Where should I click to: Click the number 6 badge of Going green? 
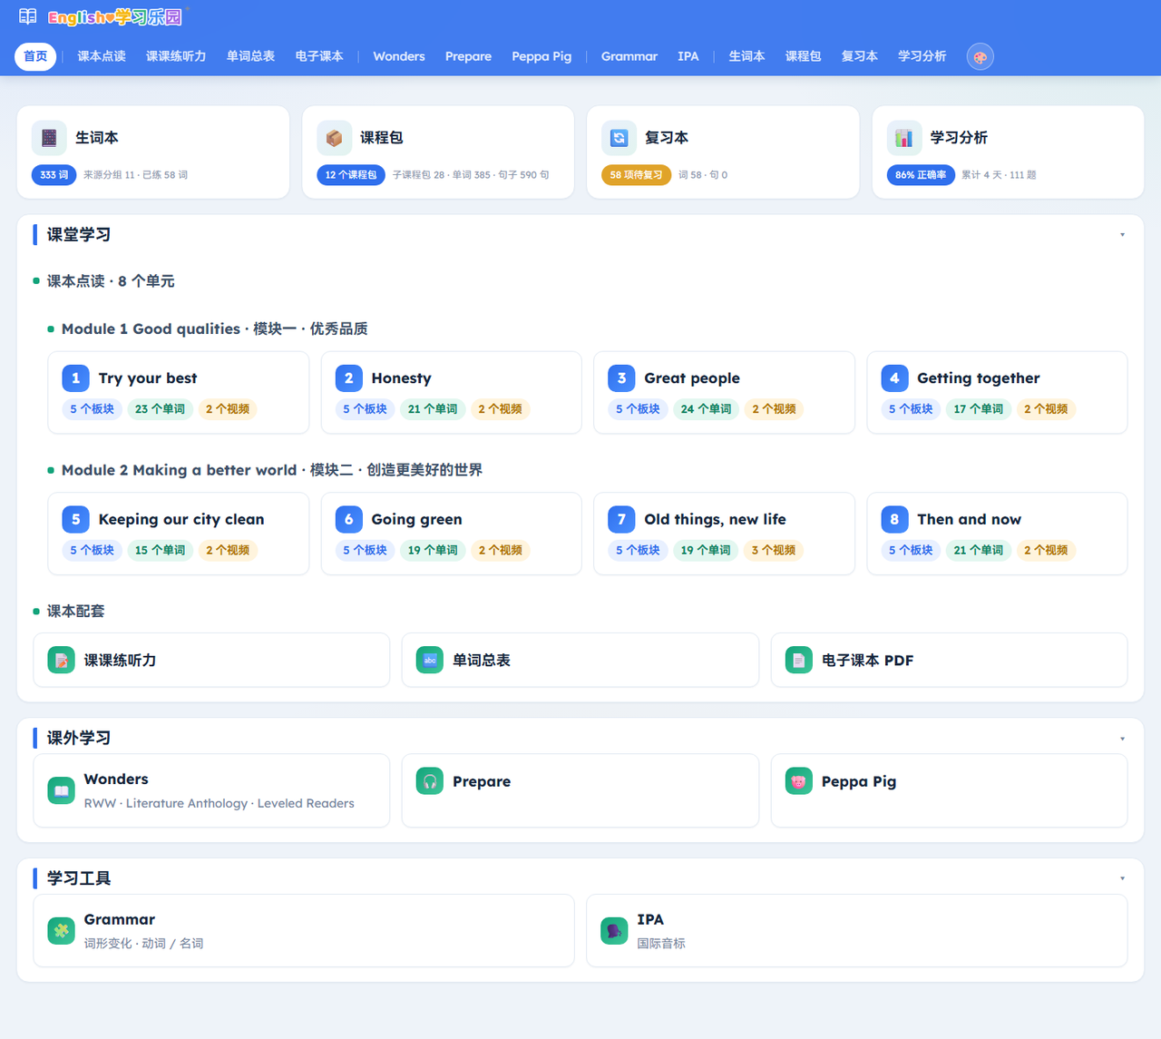pyautogui.click(x=348, y=519)
